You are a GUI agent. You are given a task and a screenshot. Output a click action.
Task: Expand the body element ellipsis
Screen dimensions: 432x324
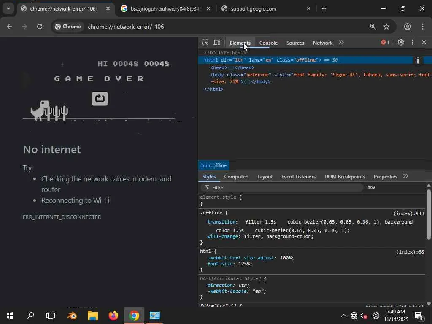point(247,81)
